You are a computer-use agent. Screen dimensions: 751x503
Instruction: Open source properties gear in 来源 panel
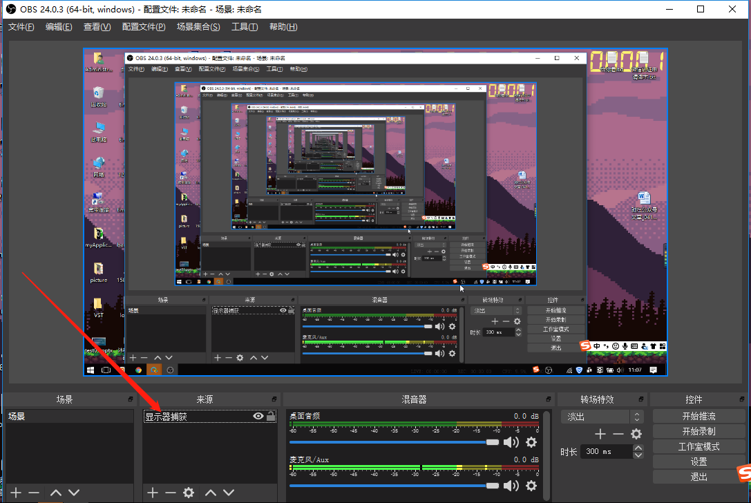click(189, 493)
